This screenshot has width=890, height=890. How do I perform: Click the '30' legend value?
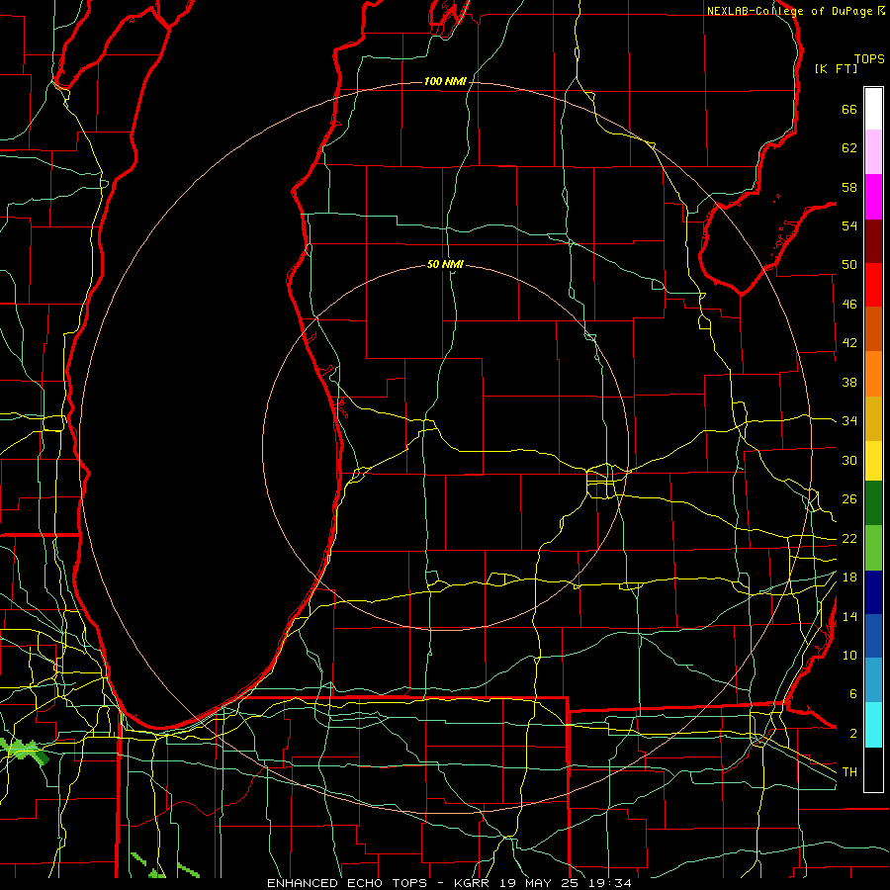click(x=849, y=460)
